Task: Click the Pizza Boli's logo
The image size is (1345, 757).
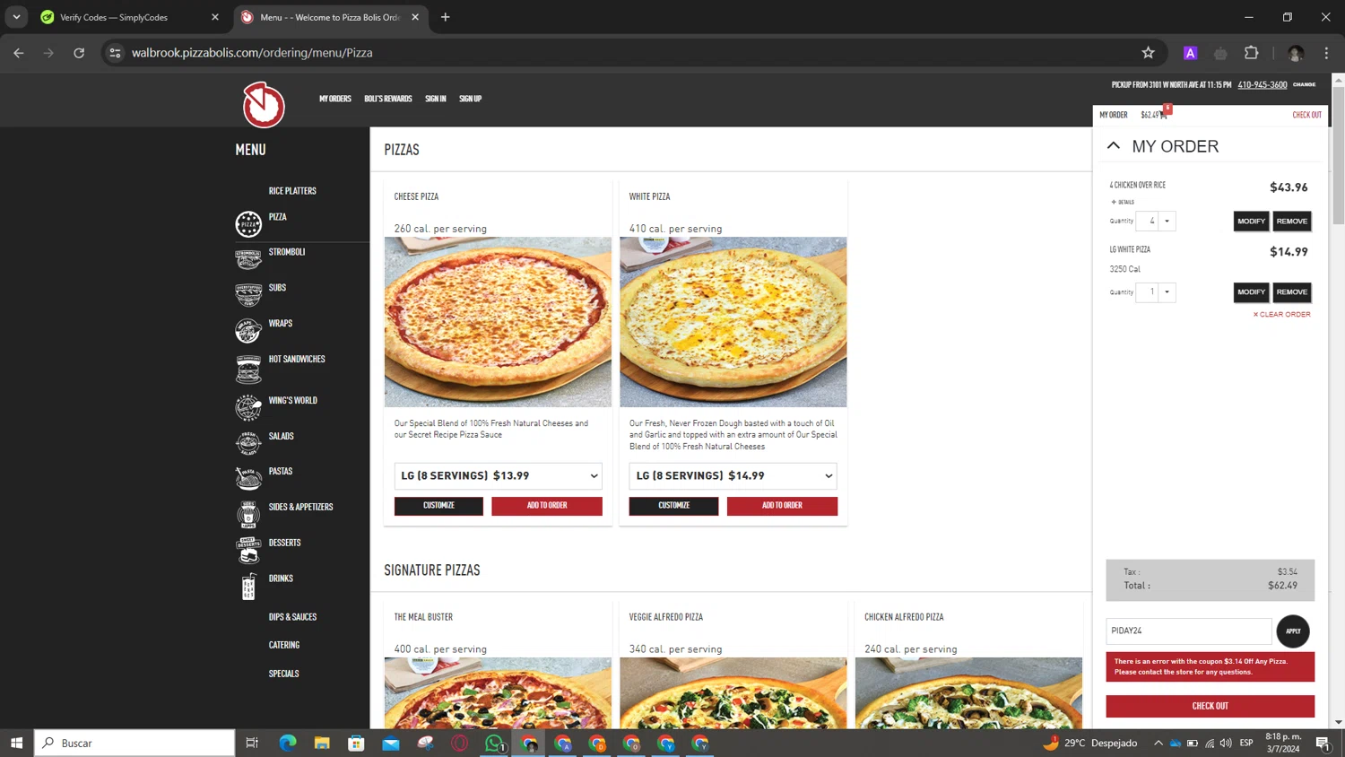Action: tap(264, 105)
